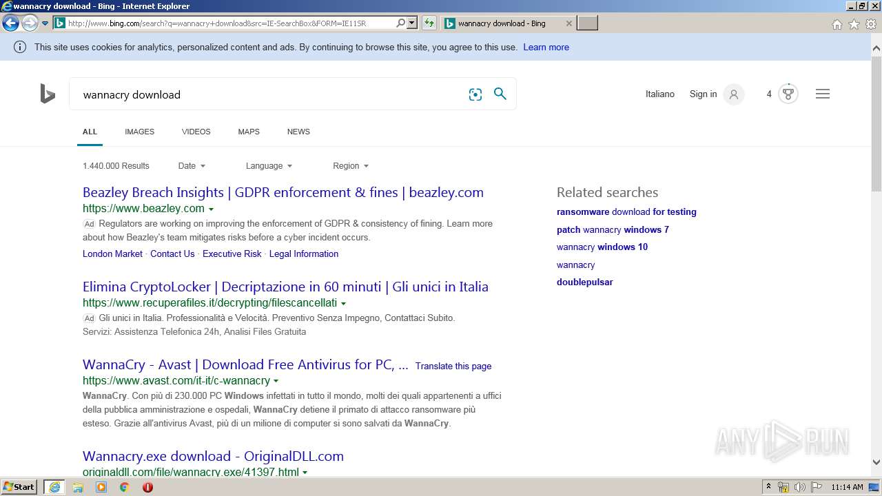Click the Bing logo
Viewport: 882px width, 496px height.
pyautogui.click(x=48, y=94)
